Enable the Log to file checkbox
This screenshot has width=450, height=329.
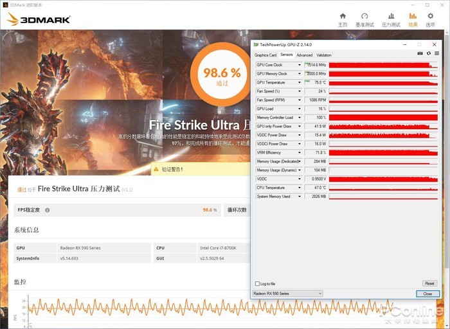pyautogui.click(x=257, y=283)
